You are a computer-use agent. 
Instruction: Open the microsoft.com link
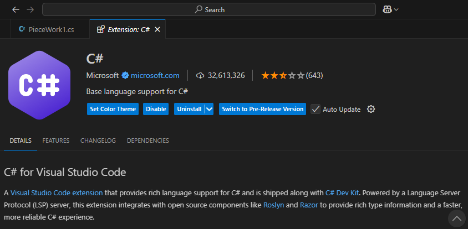[155, 75]
